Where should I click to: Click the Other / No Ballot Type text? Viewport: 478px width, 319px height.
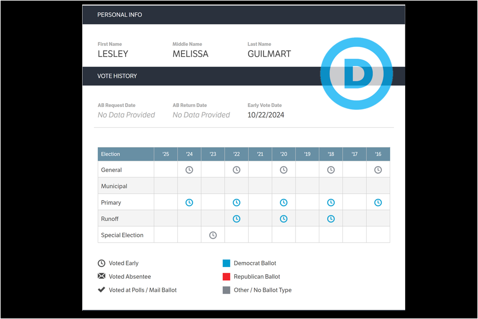click(x=263, y=290)
